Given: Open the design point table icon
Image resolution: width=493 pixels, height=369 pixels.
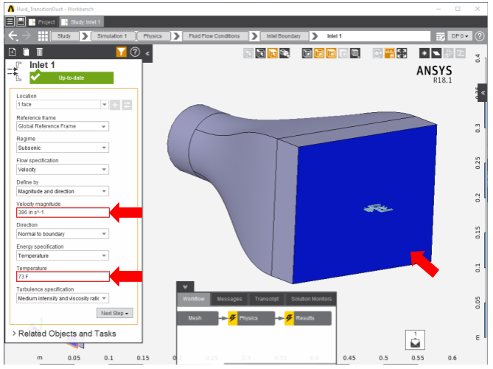Looking at the screenshot, I should pyautogui.click(x=441, y=36).
